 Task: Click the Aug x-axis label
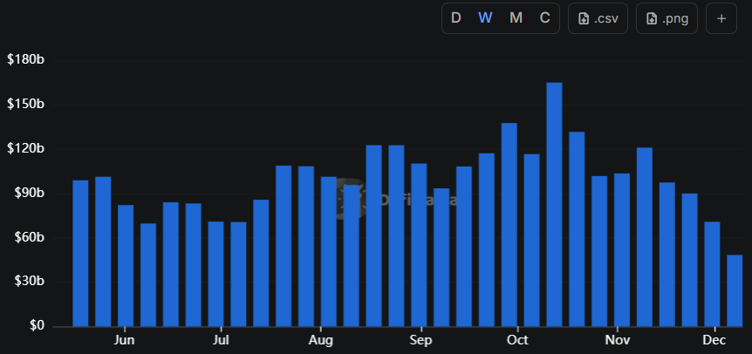321,340
